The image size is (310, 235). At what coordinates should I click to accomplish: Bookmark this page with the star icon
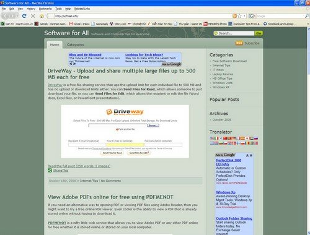pyautogui.click(x=239, y=16)
